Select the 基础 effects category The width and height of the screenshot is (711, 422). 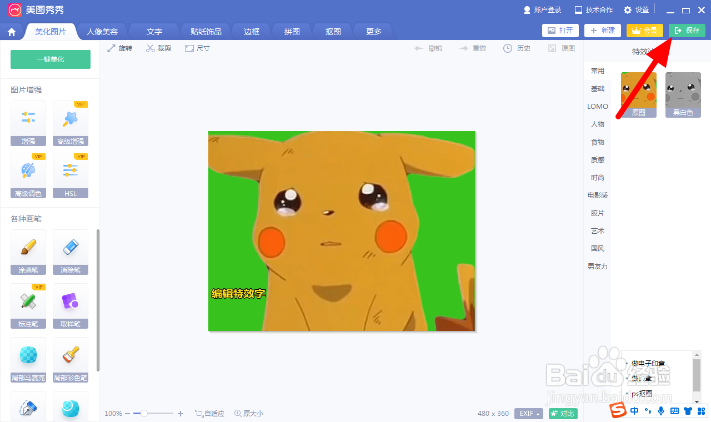click(598, 89)
